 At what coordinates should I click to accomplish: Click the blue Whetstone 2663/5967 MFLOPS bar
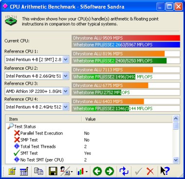(x=126, y=45)
